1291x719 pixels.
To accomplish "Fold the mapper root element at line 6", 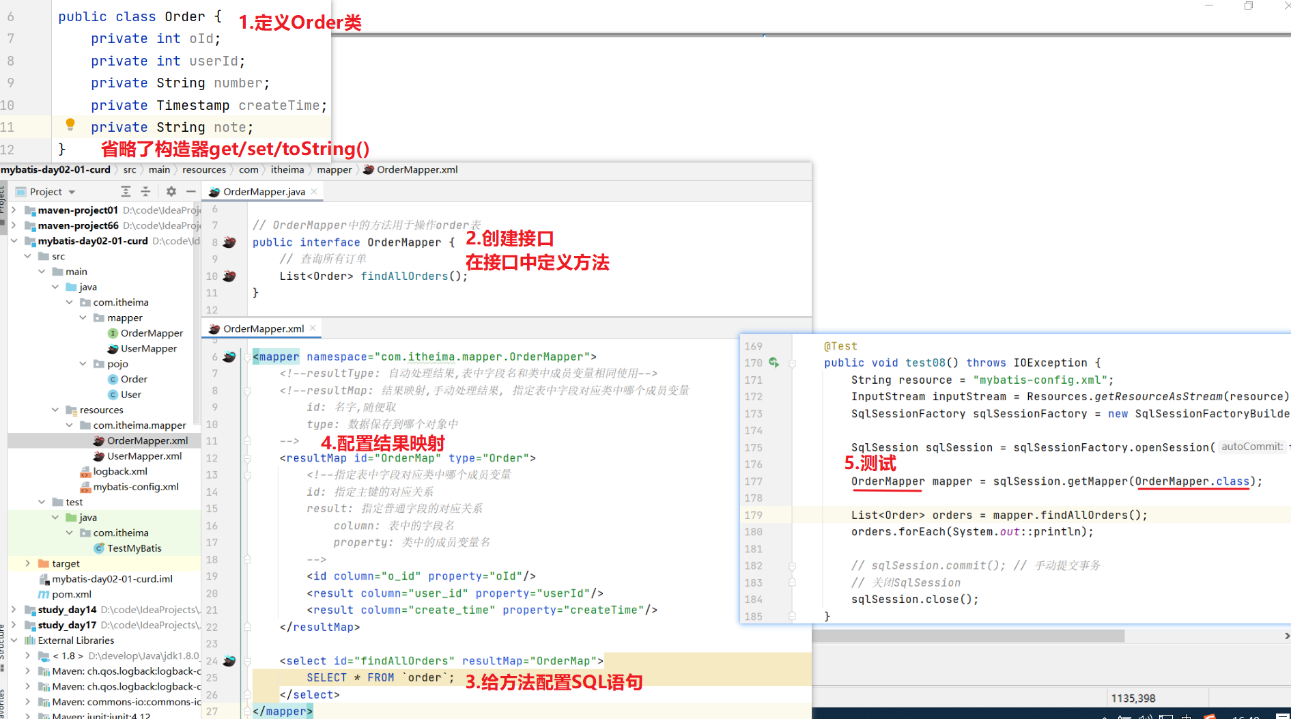I will point(248,357).
